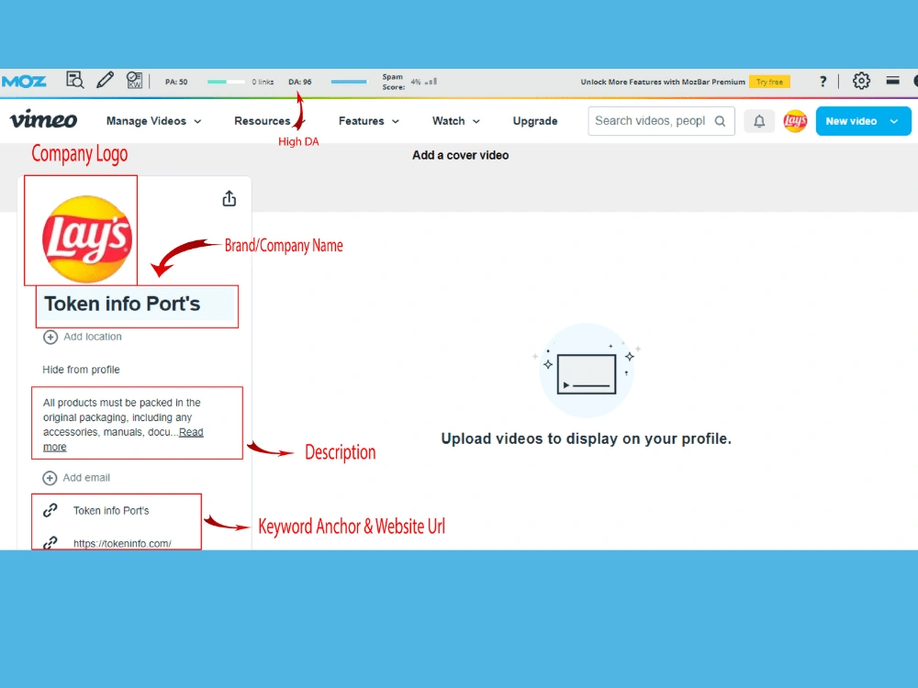
Task: Click Upload videos to display on your profile
Action: (586, 438)
